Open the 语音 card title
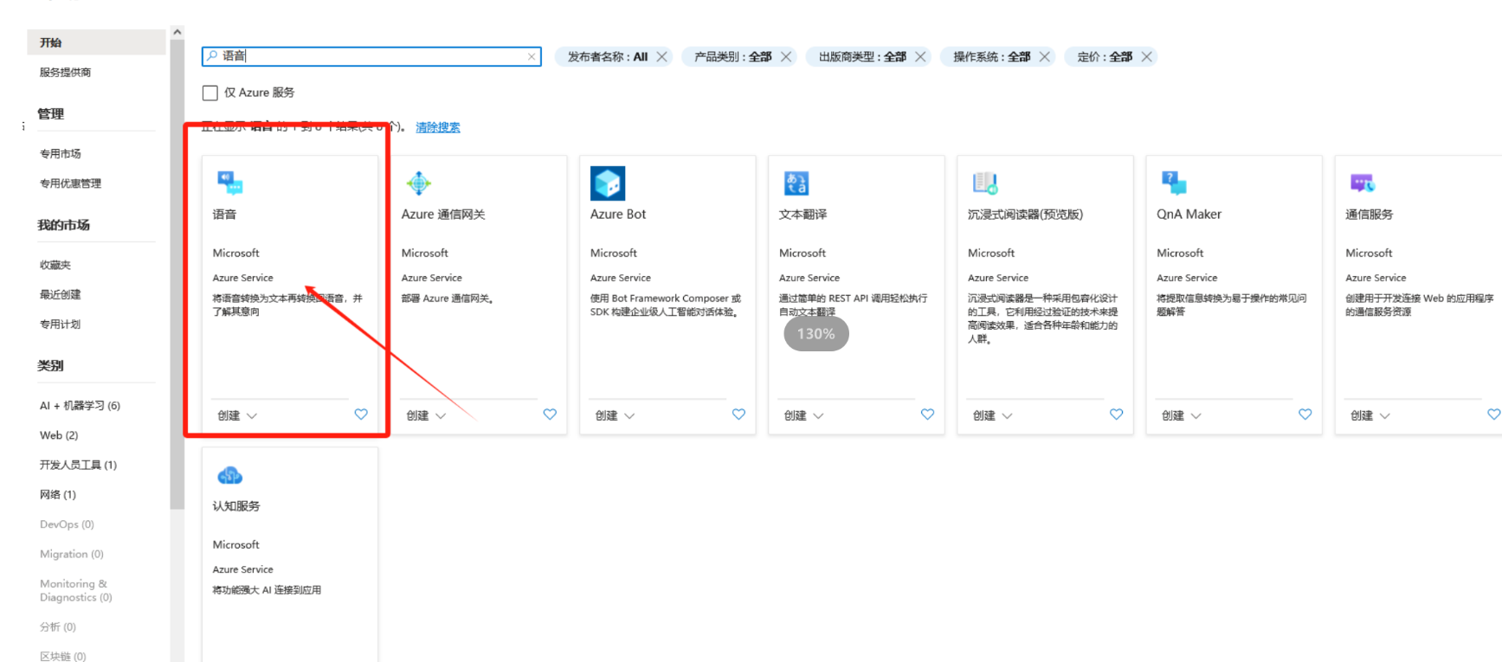Viewport: 1502px width, 662px height. tap(224, 214)
